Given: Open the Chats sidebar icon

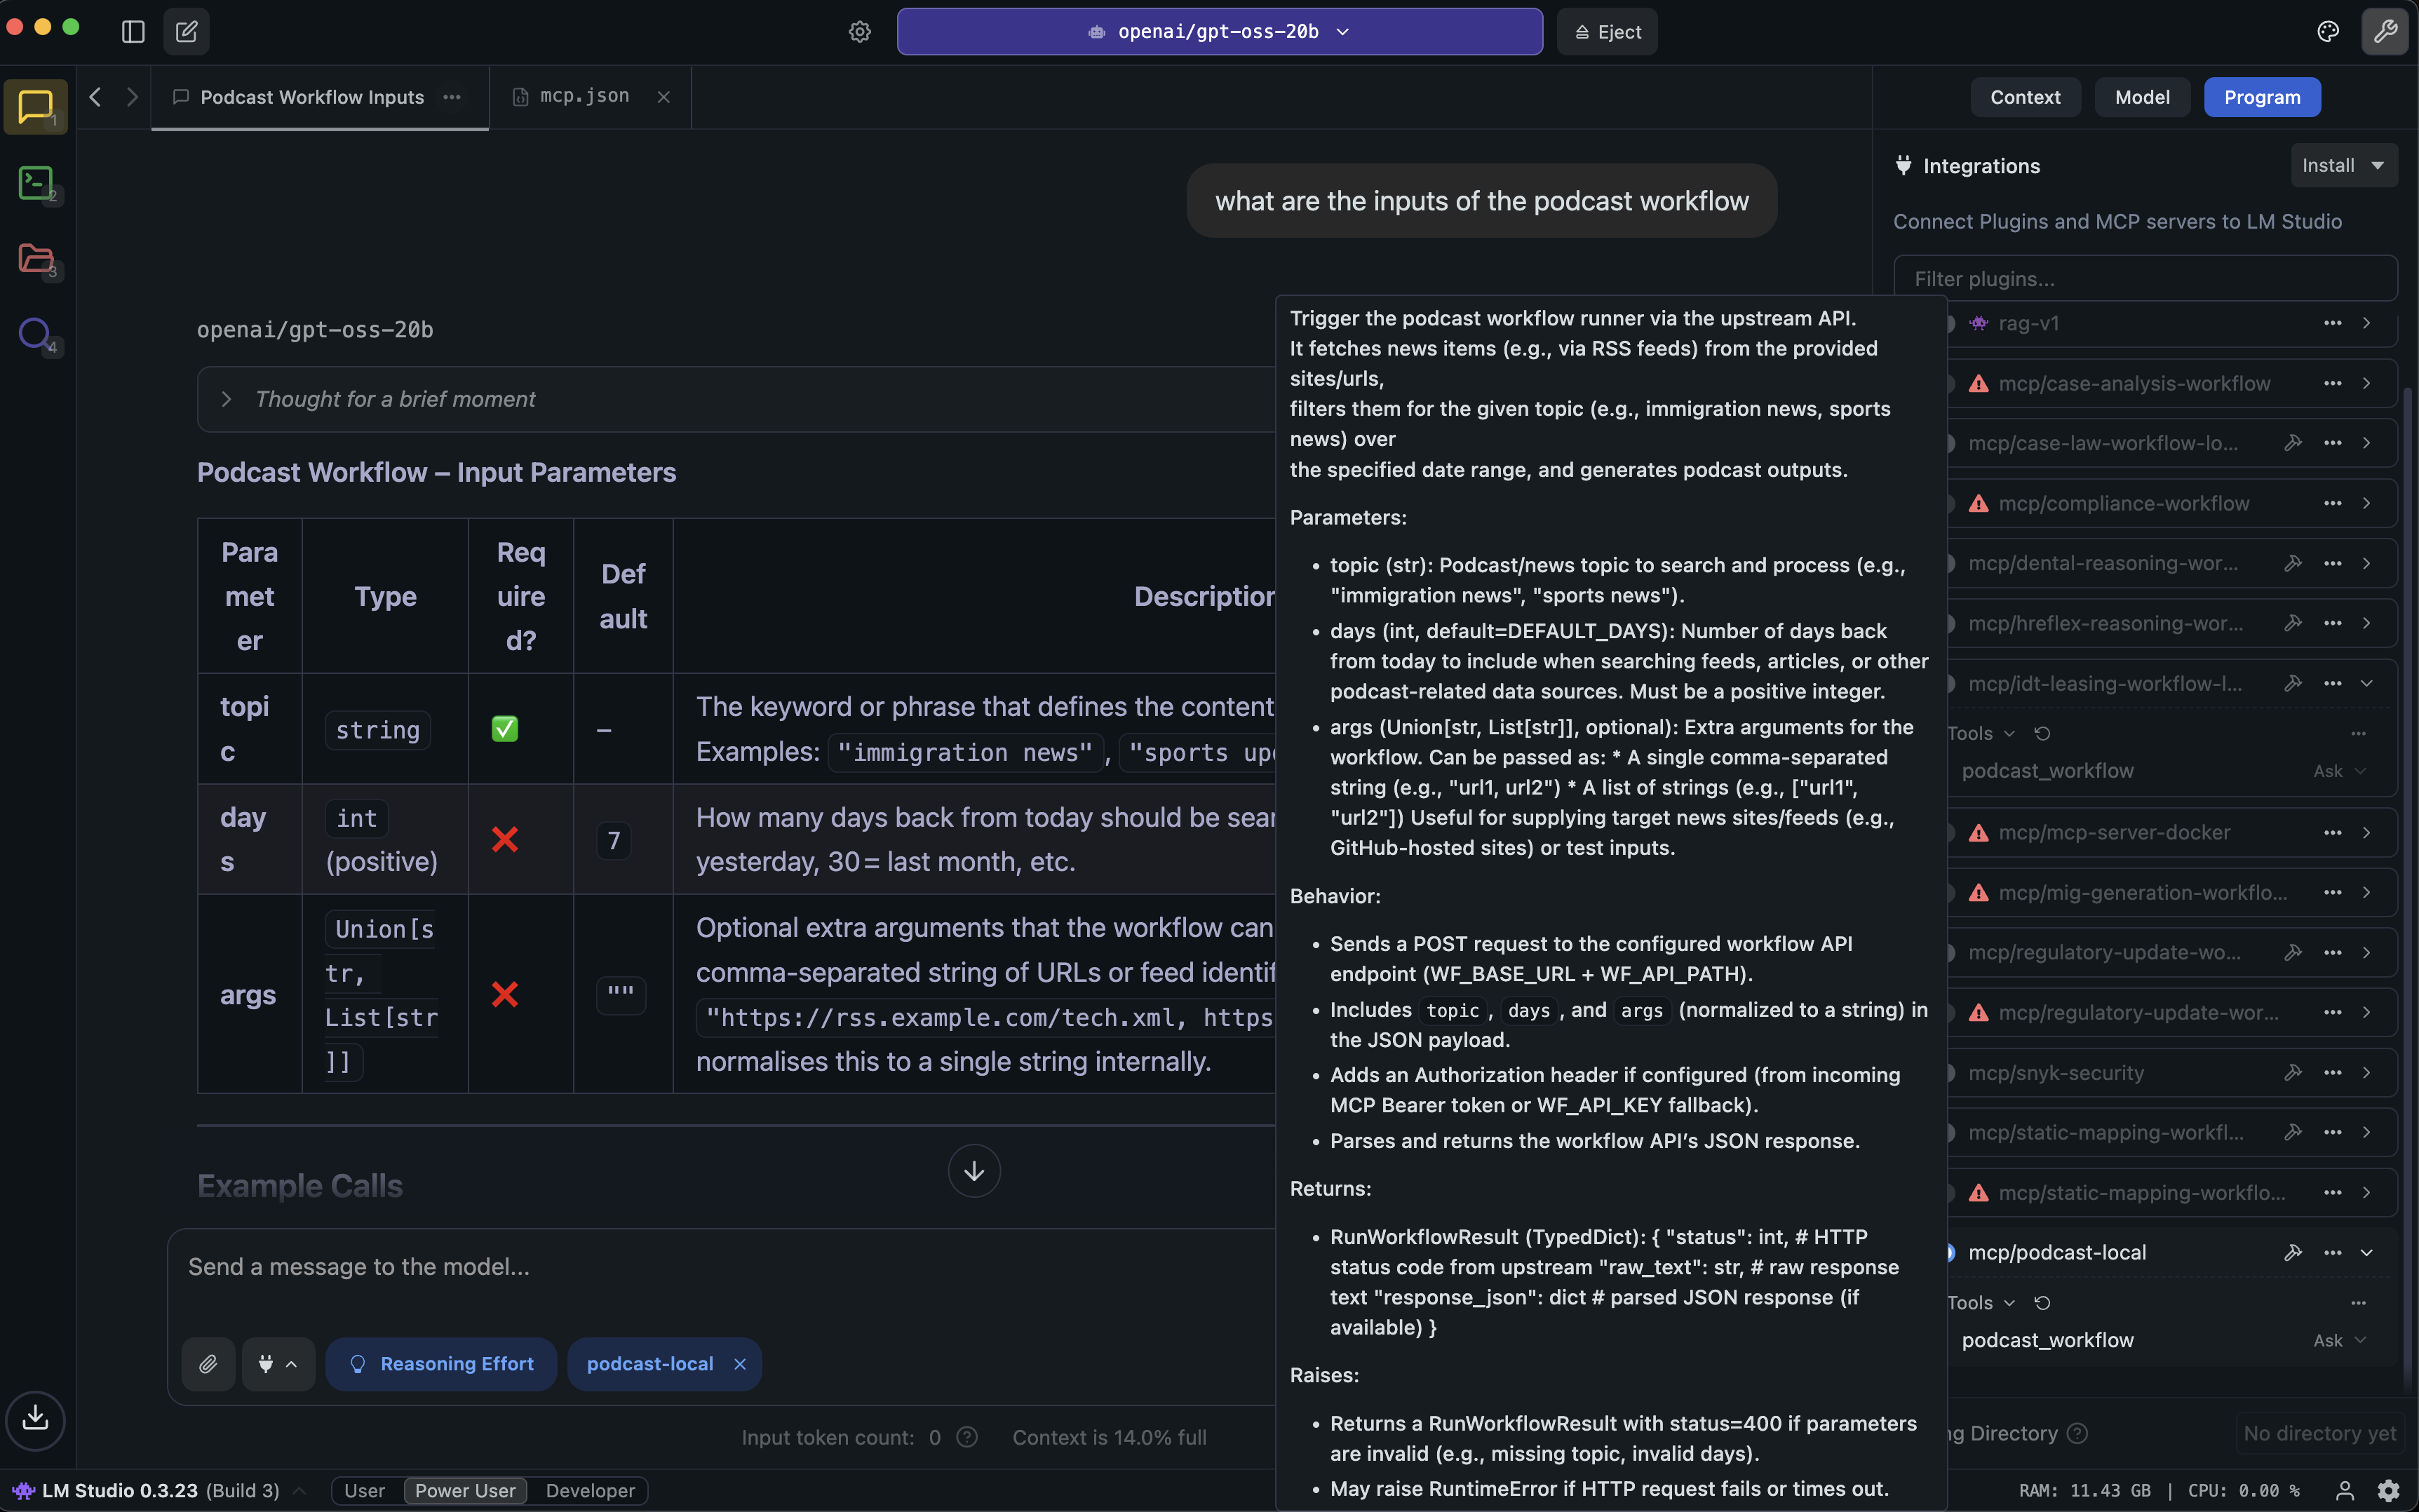Looking at the screenshot, I should coord(36,106).
